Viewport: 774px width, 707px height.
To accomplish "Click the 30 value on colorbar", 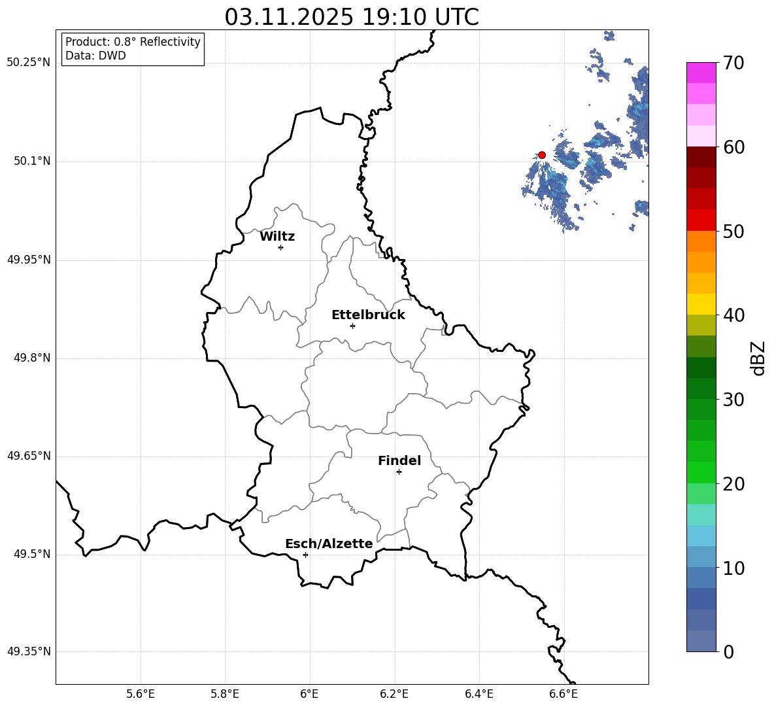I will tap(733, 400).
